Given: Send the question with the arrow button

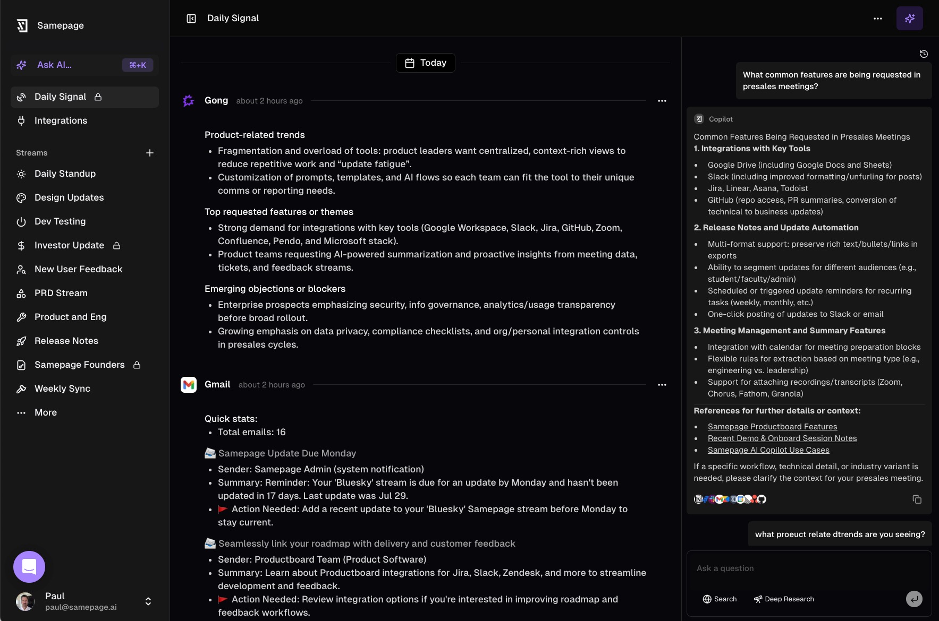Looking at the screenshot, I should pos(914,599).
